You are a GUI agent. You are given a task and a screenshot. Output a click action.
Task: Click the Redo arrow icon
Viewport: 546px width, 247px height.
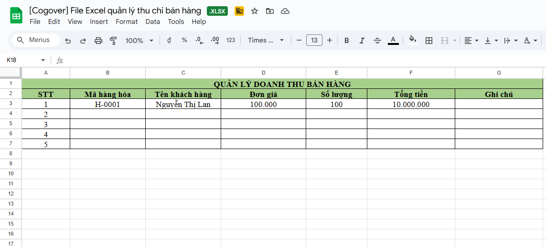[83, 41]
